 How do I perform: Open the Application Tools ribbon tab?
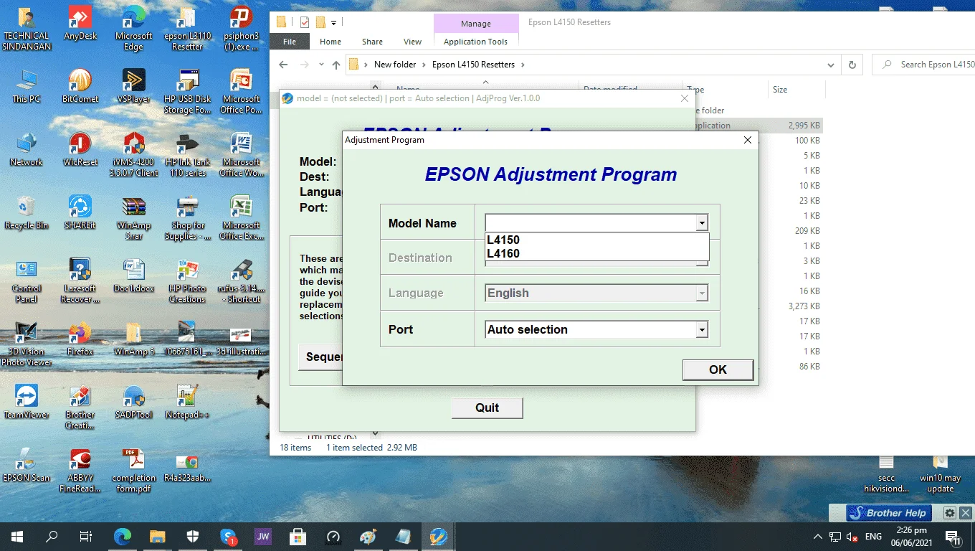pyautogui.click(x=475, y=42)
